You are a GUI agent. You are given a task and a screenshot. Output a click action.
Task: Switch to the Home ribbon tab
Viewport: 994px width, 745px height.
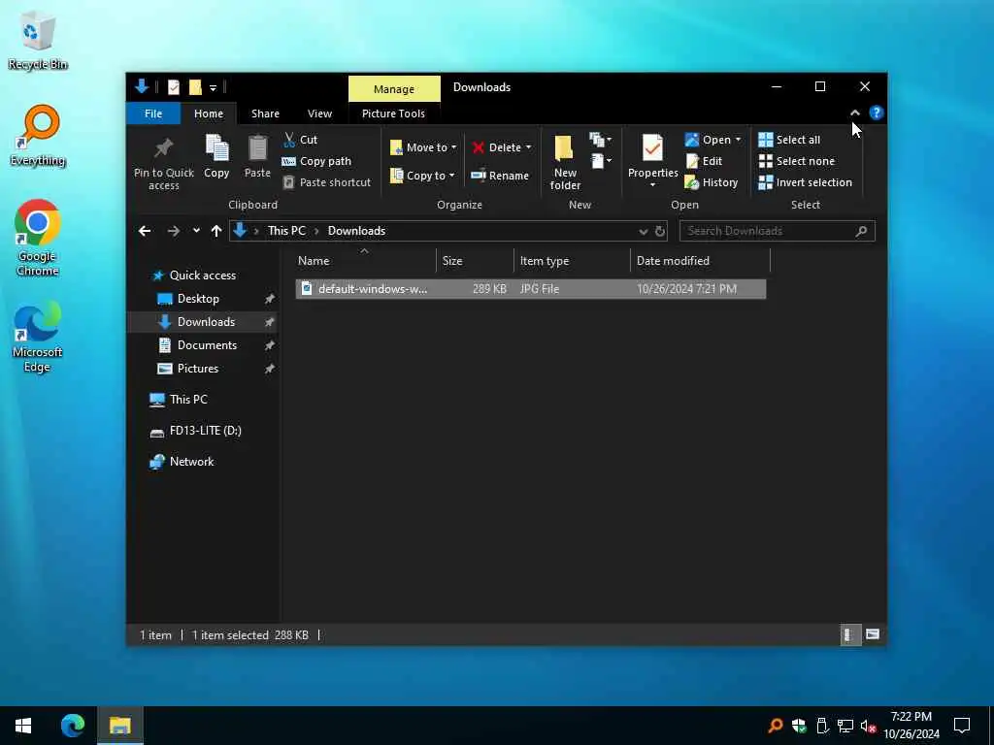[209, 113]
